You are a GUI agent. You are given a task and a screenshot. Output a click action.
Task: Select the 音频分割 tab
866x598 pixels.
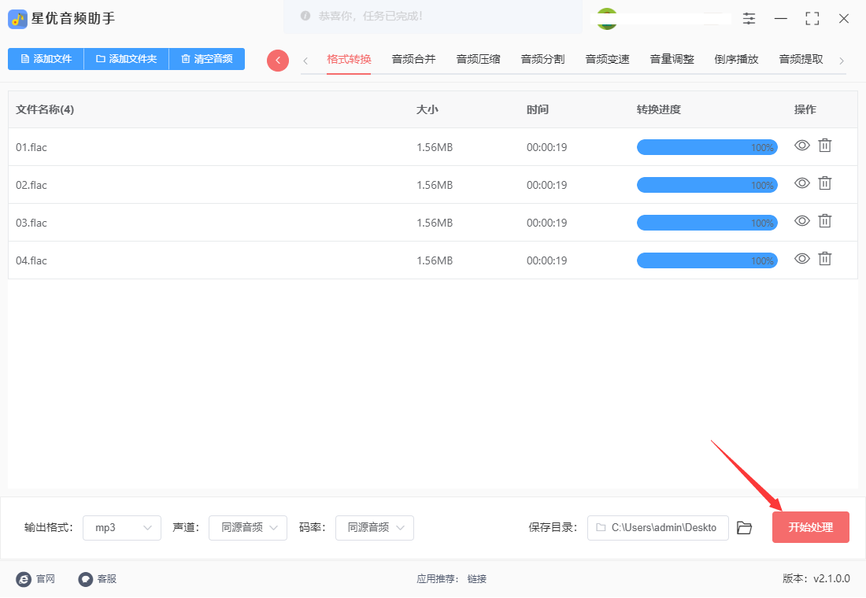(x=542, y=59)
